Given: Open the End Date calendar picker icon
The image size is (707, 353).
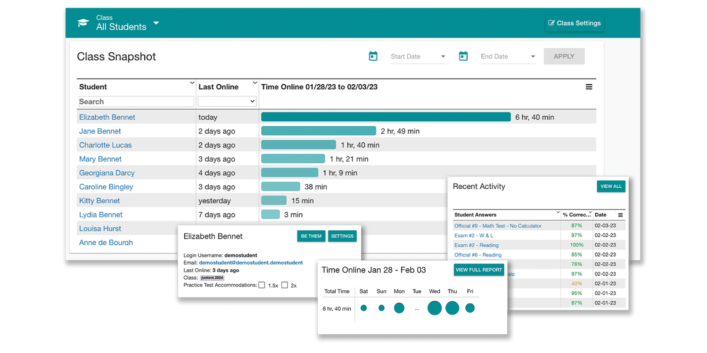Looking at the screenshot, I should (x=463, y=56).
